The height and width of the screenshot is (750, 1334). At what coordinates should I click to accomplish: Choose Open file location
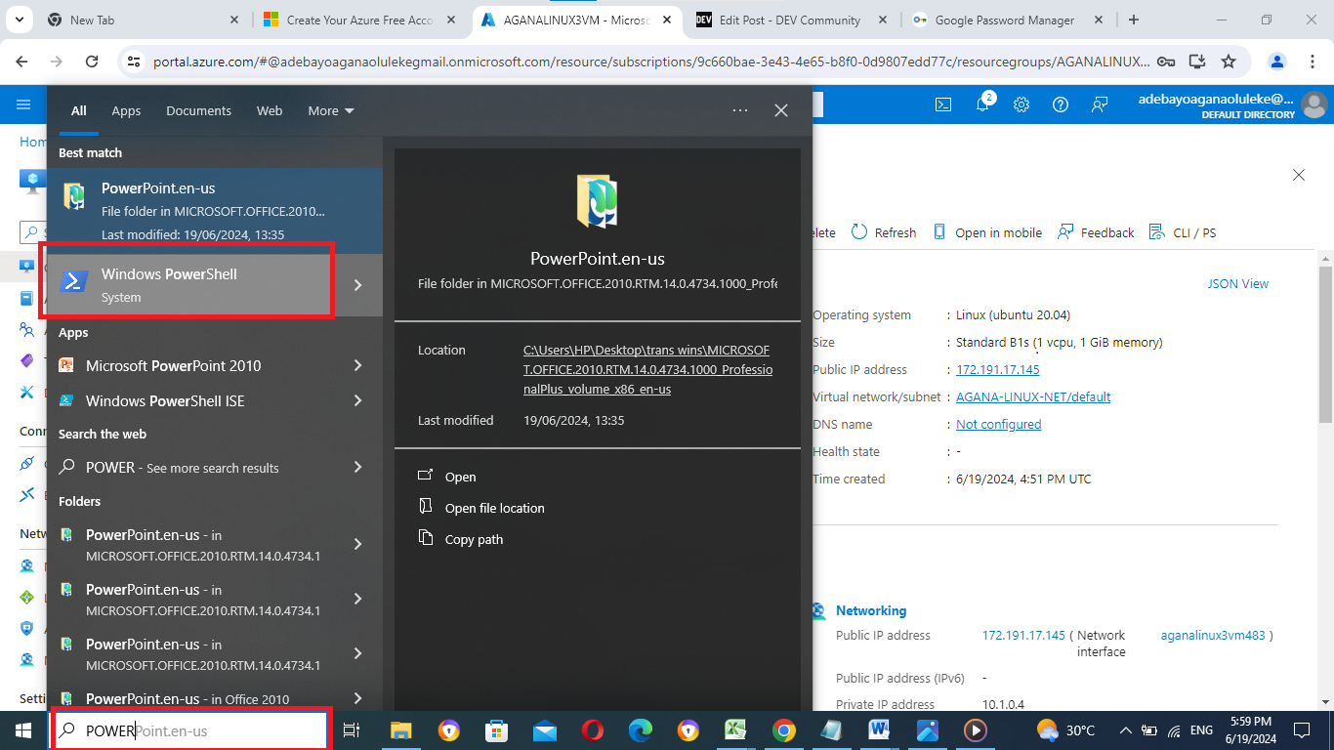click(x=481, y=508)
